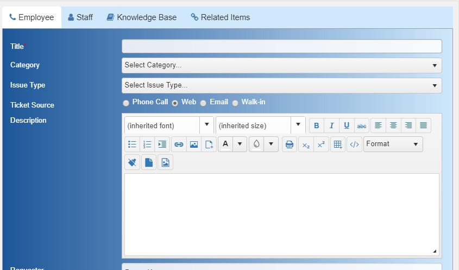Open the Select Category dropdown

[281, 65]
